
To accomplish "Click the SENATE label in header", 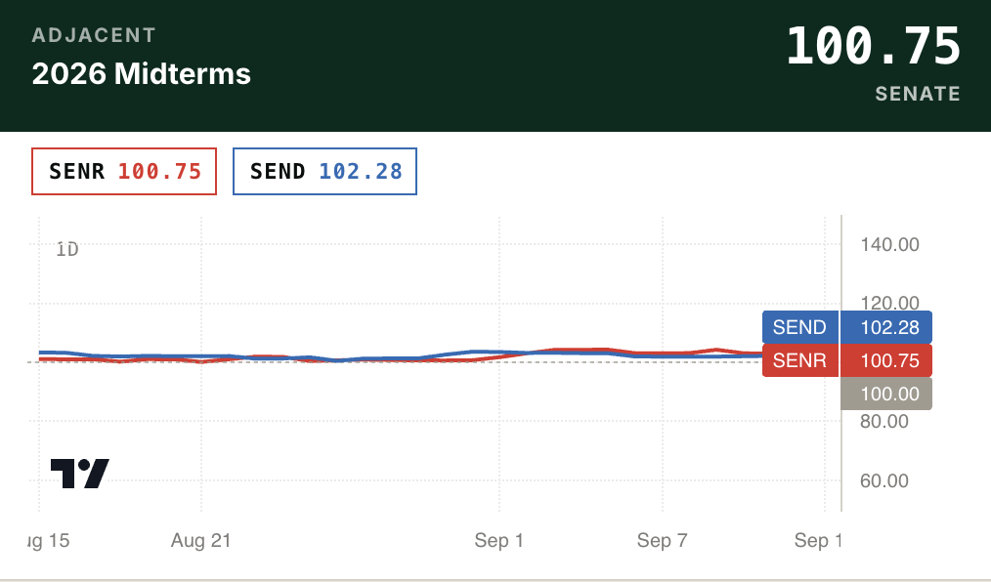I will tap(918, 94).
